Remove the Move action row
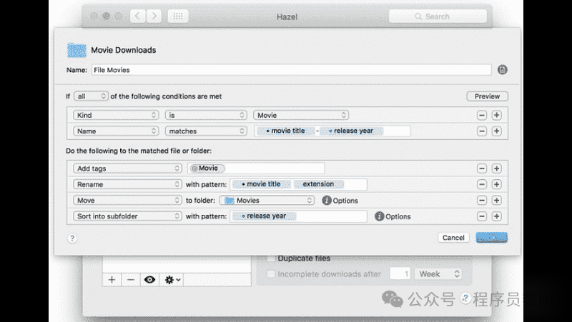The height and width of the screenshot is (322, 572). [x=482, y=201]
